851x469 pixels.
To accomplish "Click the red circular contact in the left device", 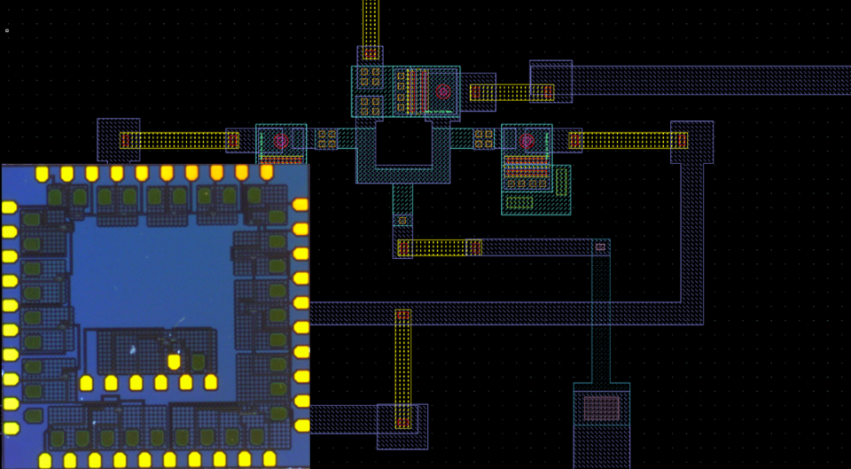I will [x=281, y=141].
